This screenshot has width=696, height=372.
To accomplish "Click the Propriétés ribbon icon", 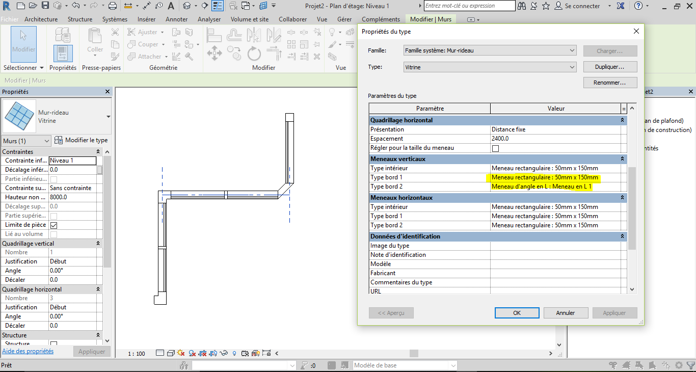I will 63,53.
